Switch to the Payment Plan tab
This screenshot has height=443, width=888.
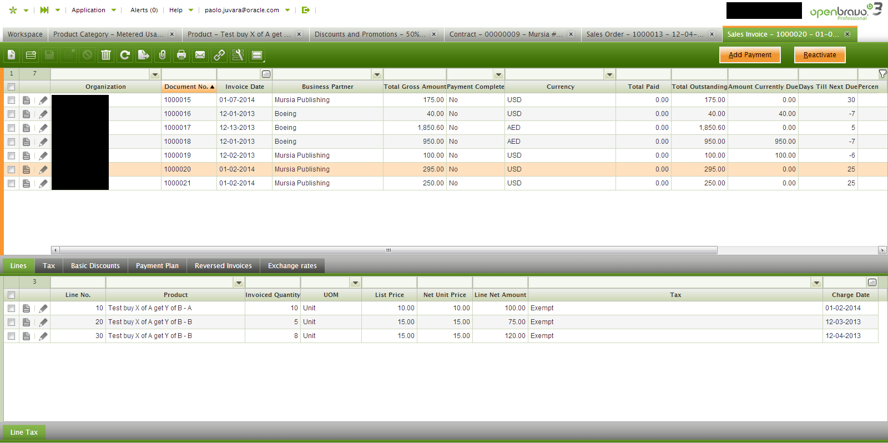[157, 266]
